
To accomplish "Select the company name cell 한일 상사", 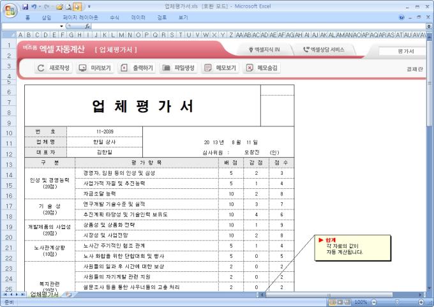I will 105,142.
